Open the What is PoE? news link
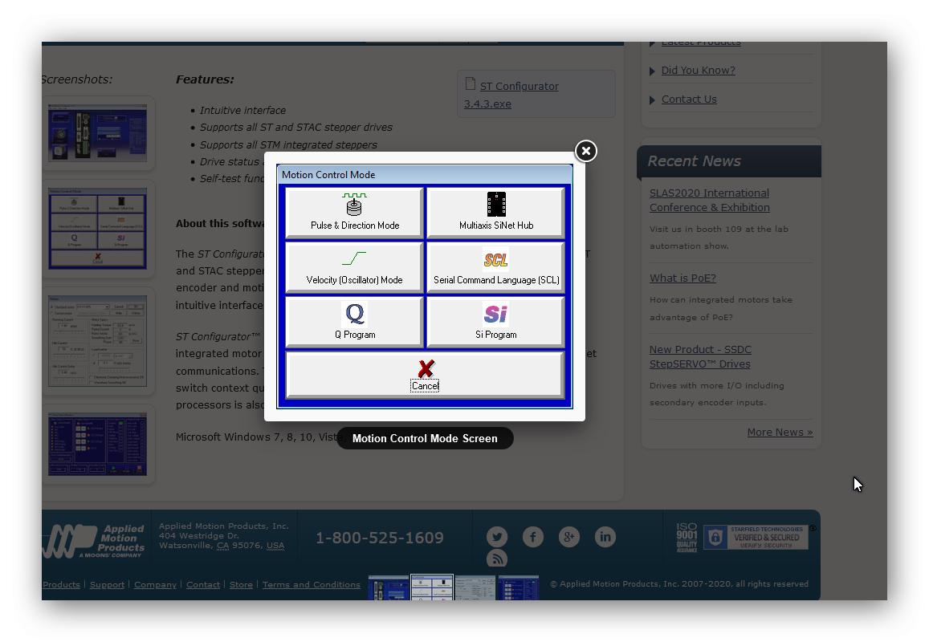 (682, 278)
